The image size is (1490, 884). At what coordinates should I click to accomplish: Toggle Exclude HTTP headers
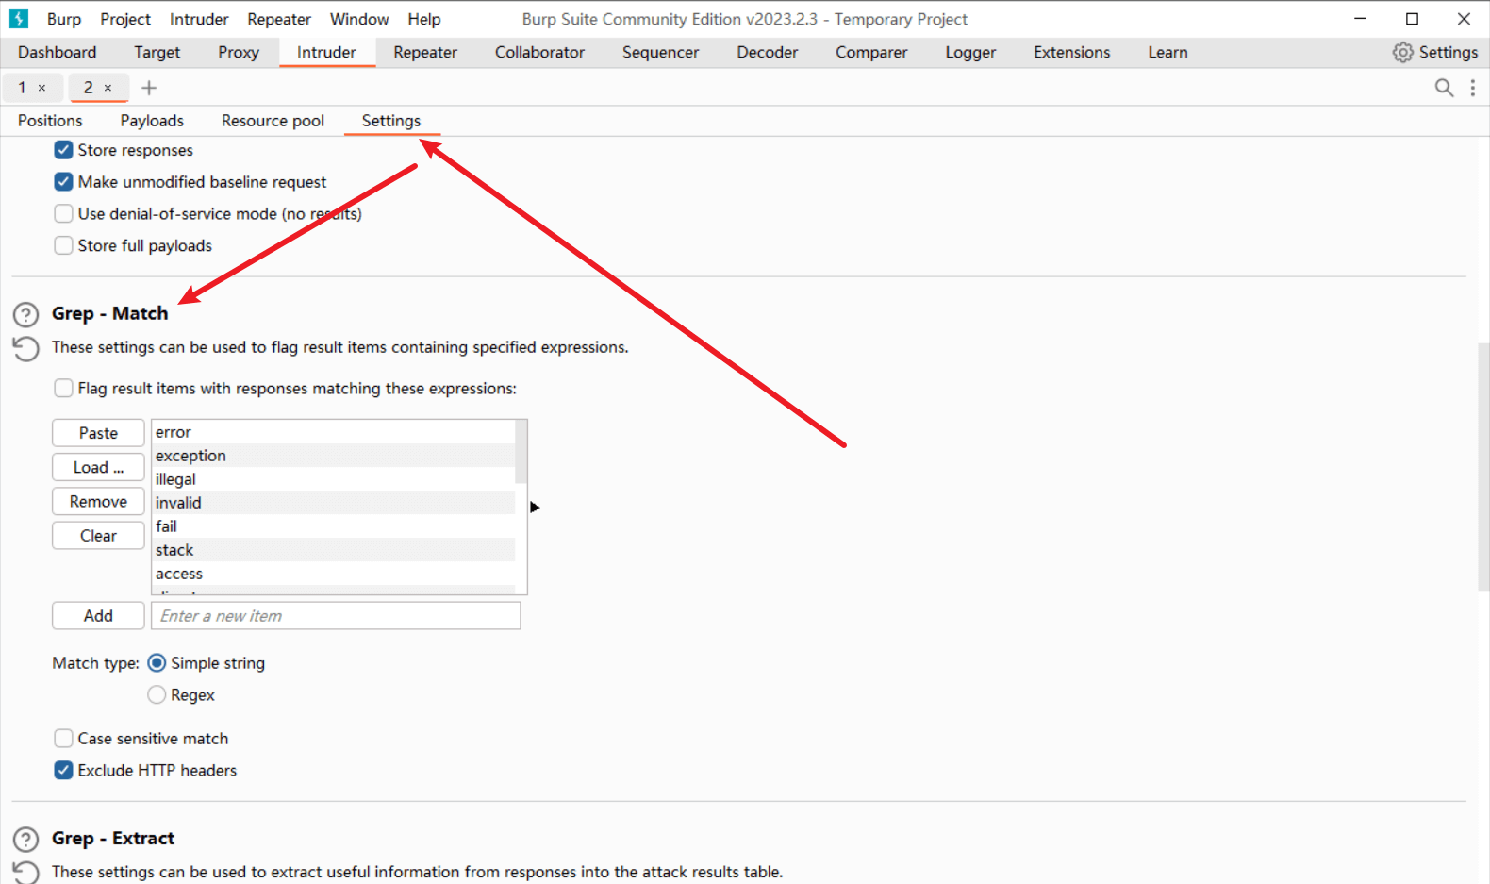[63, 771]
